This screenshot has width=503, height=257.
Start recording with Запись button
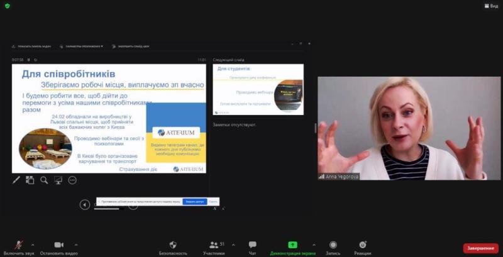(x=333, y=248)
